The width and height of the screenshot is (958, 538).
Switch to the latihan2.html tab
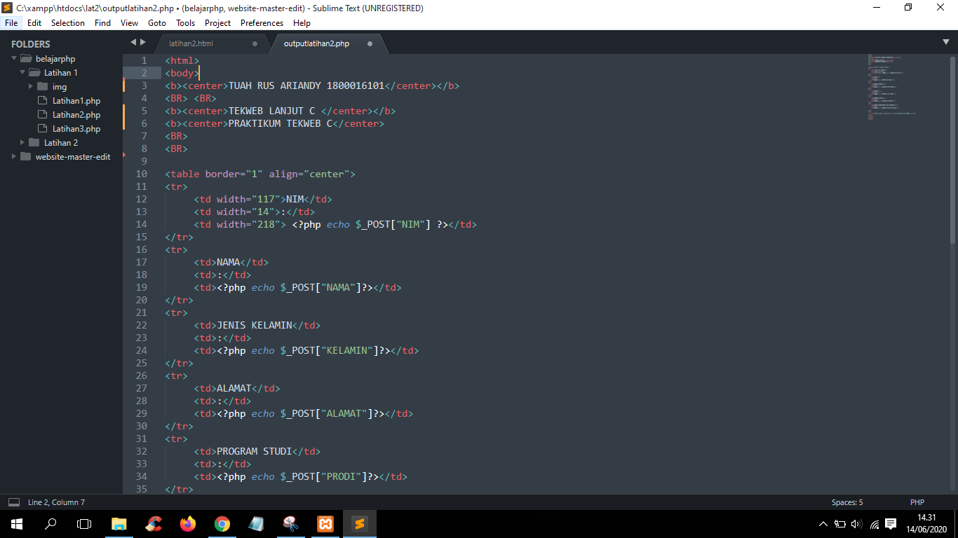(191, 43)
